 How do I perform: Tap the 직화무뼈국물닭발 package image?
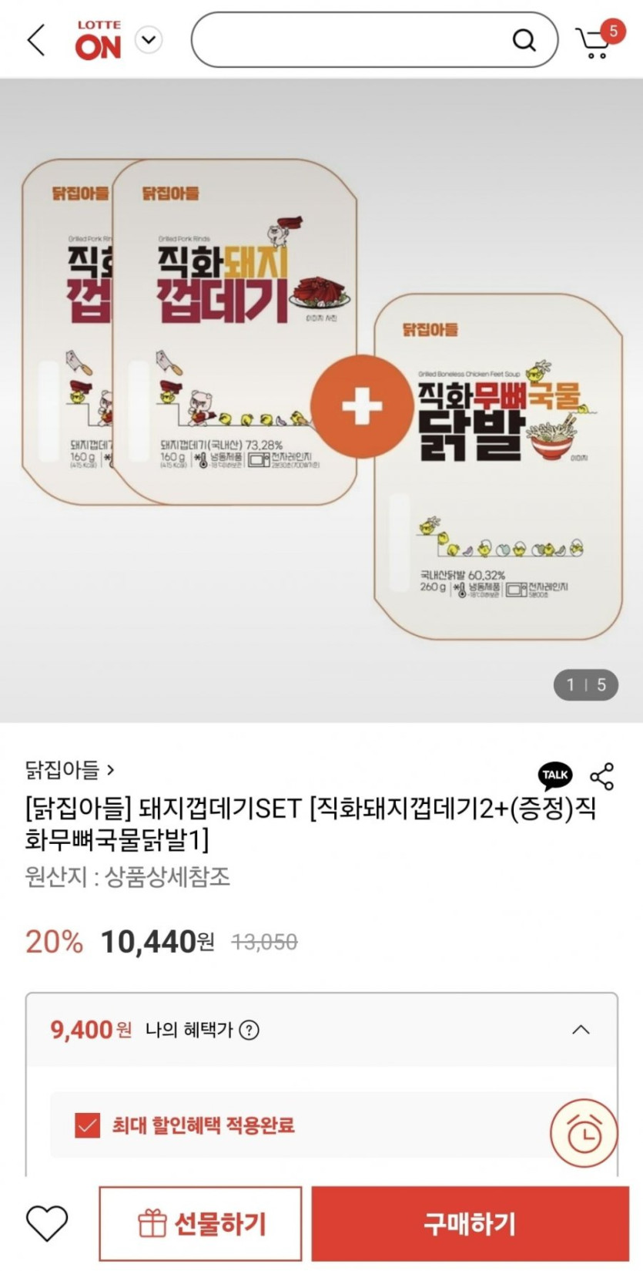point(498,466)
